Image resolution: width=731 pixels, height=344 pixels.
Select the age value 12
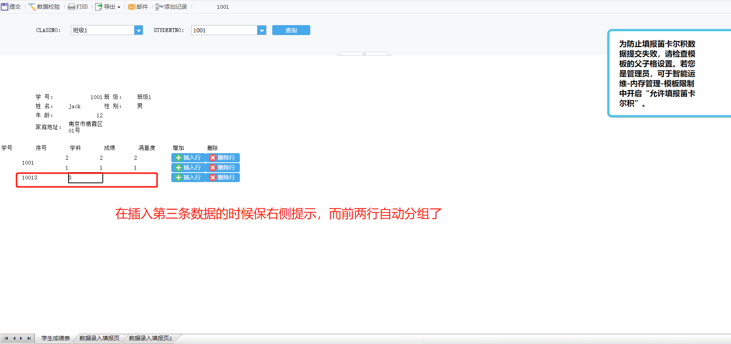point(99,115)
